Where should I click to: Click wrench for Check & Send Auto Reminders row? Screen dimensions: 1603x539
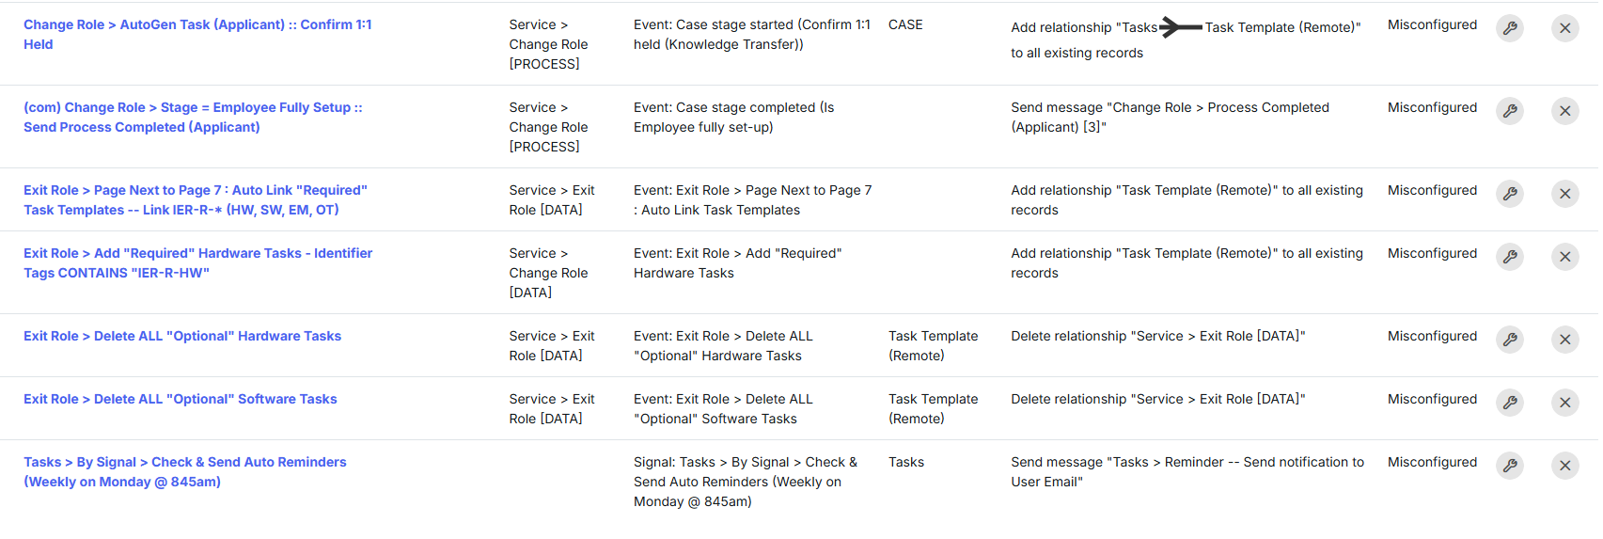click(x=1510, y=466)
